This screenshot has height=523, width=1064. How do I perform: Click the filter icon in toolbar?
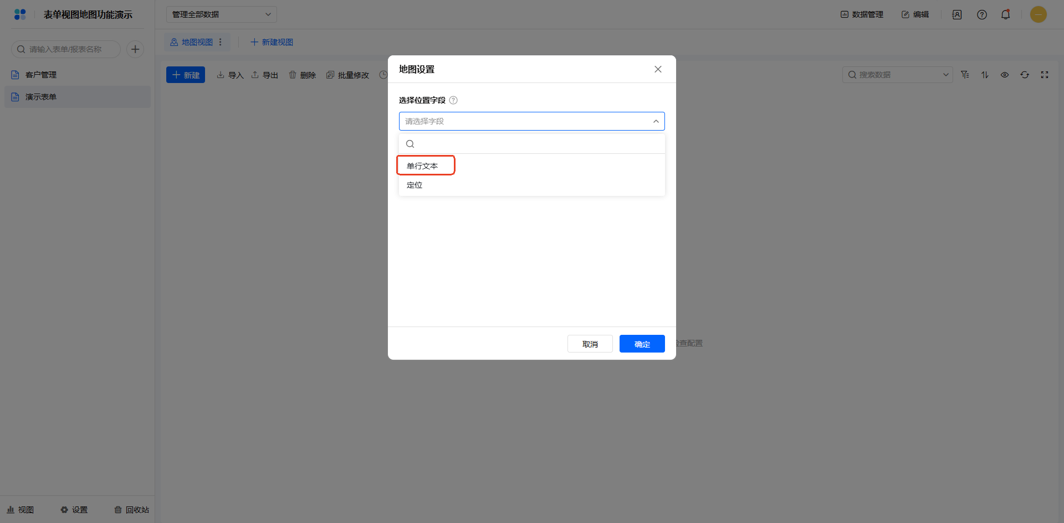tap(965, 75)
